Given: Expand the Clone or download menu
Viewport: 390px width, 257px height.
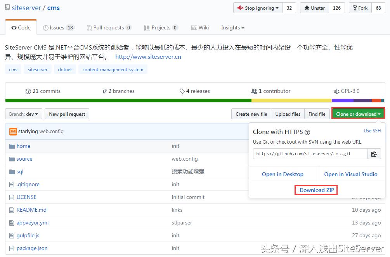Looking at the screenshot, I should coord(358,114).
